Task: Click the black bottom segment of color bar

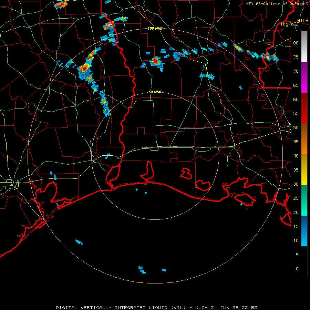Action: [304, 261]
